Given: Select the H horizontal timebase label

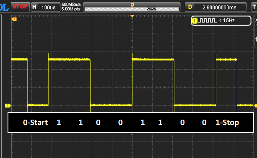Looking at the screenshot, I should (x=34, y=7).
